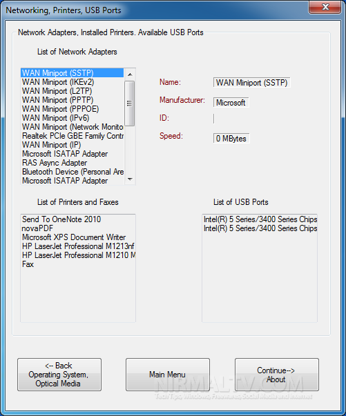Select WAN Miniport (SSTP) in adapter list
The height and width of the screenshot is (416, 346).
click(73, 73)
